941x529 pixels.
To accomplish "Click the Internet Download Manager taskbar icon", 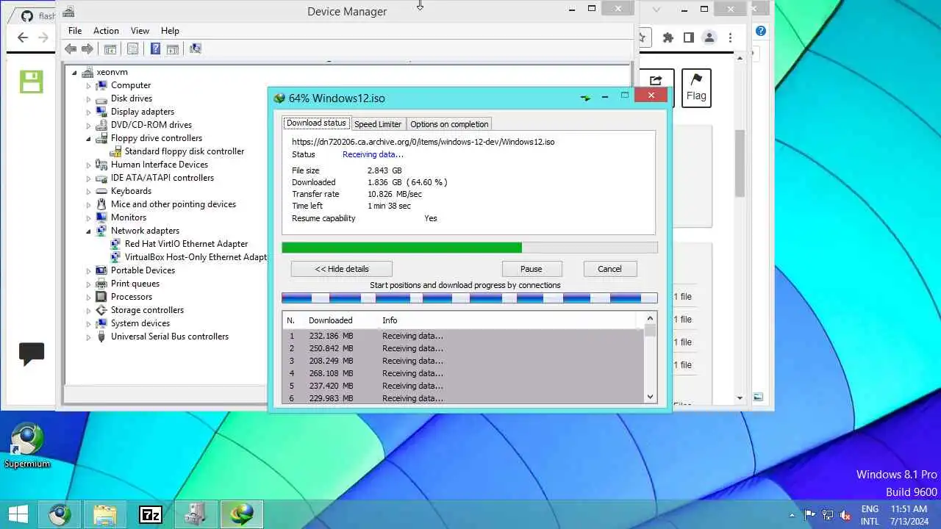I will tap(241, 514).
